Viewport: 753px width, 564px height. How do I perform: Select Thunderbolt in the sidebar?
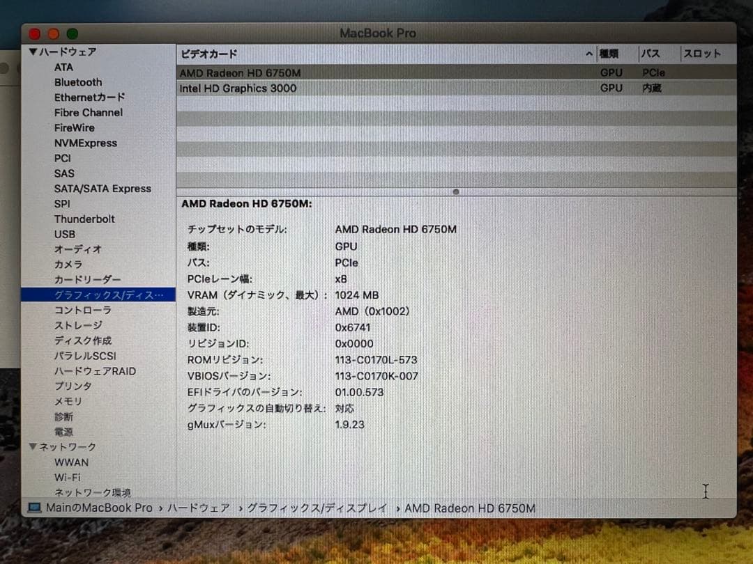point(84,219)
